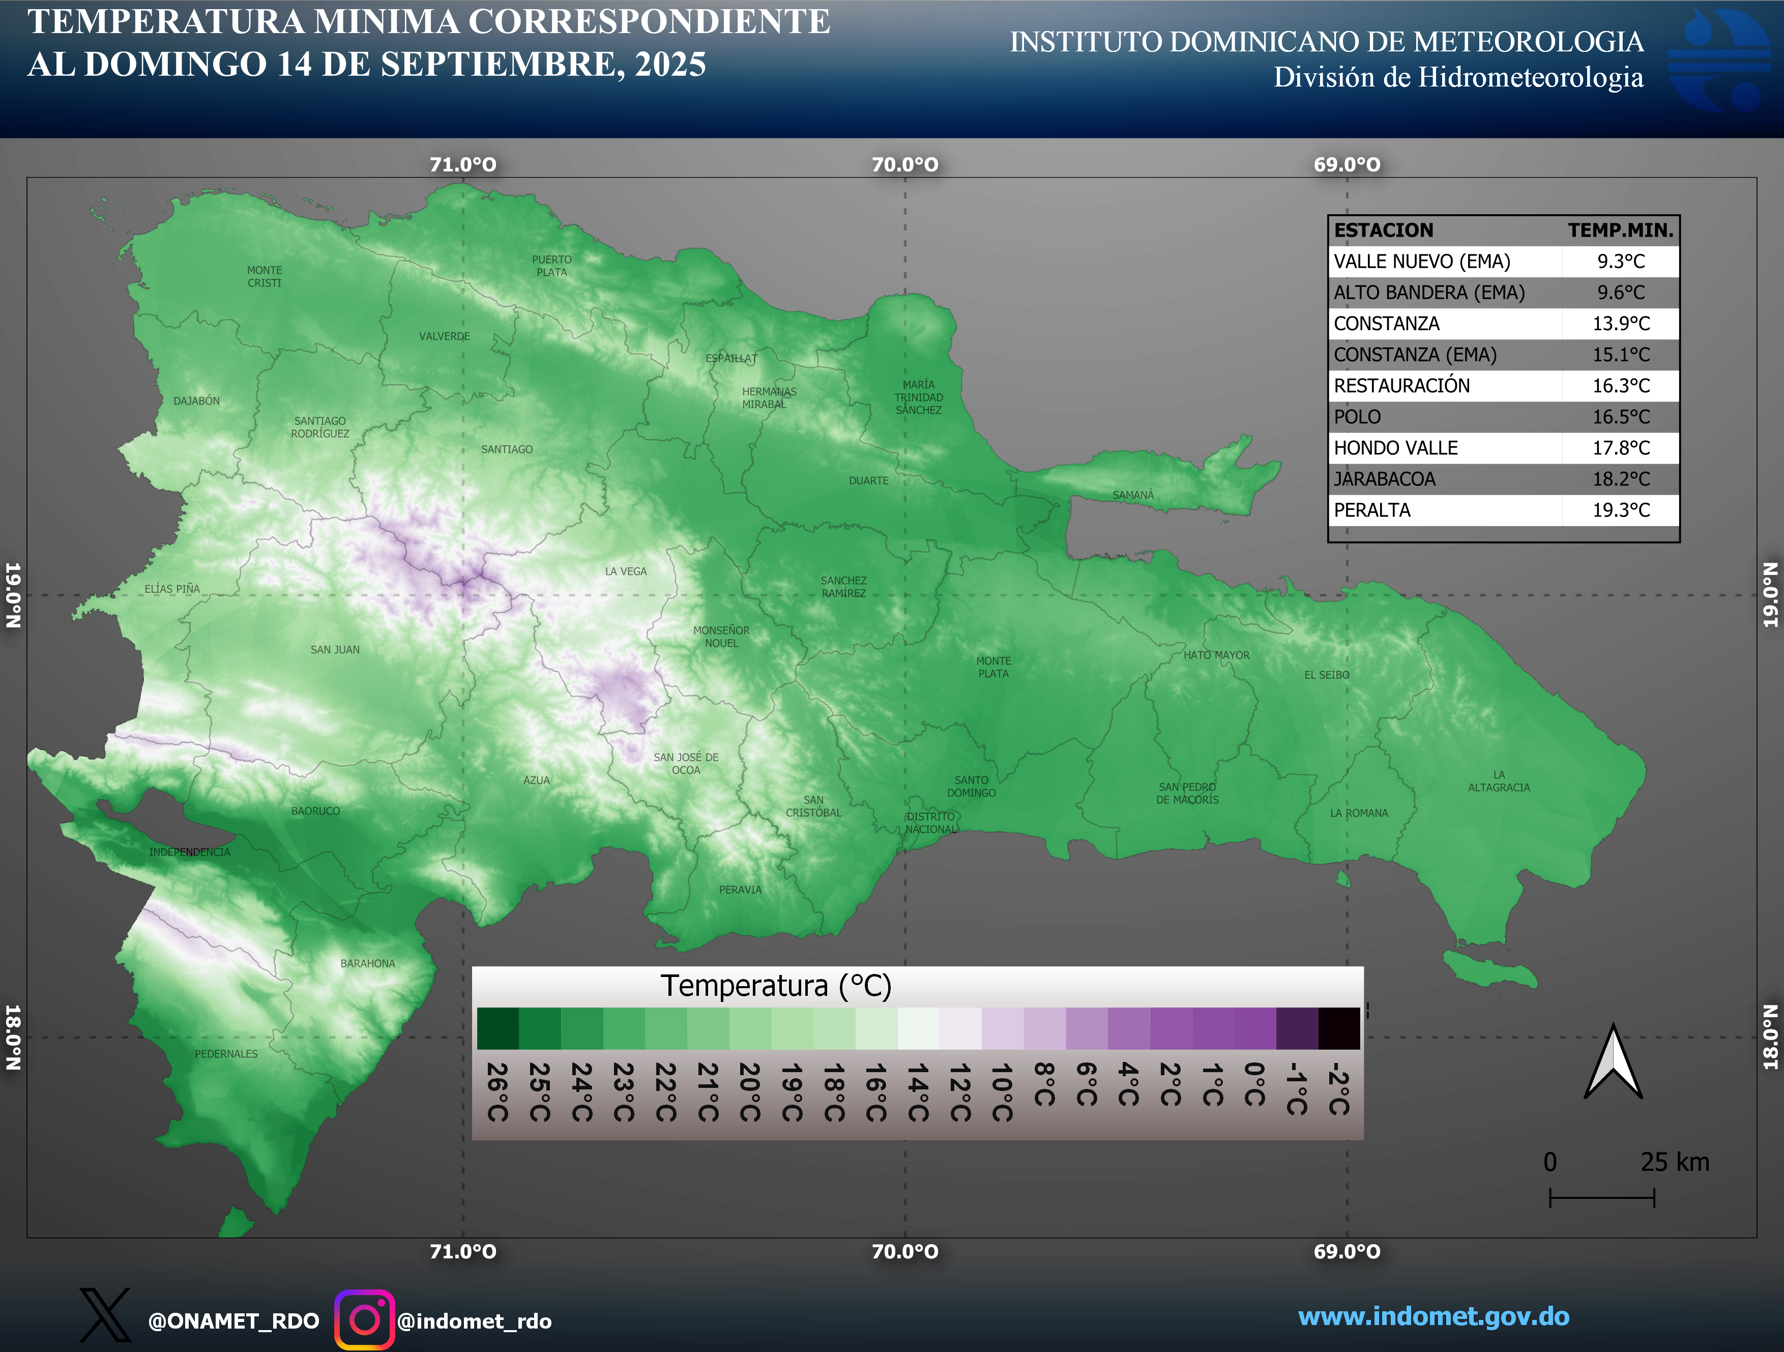Click the SANTIAGO RODRÍGUEZ province label
1784x1352 pixels.
tap(320, 427)
